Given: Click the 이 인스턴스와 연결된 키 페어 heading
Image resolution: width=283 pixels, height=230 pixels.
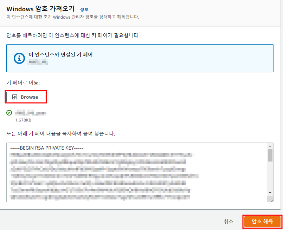Looking at the screenshot, I should pyautogui.click(x=60, y=55).
